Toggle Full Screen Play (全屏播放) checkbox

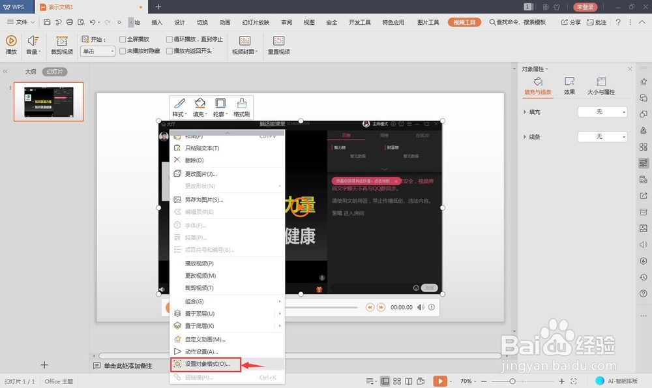pos(123,39)
